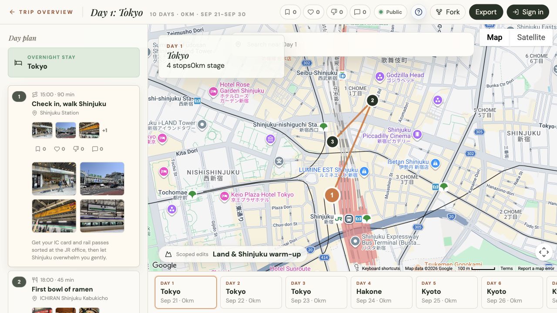This screenshot has width=557, height=313.
Task: Open large yellow sign platform photo
Action: point(54,216)
